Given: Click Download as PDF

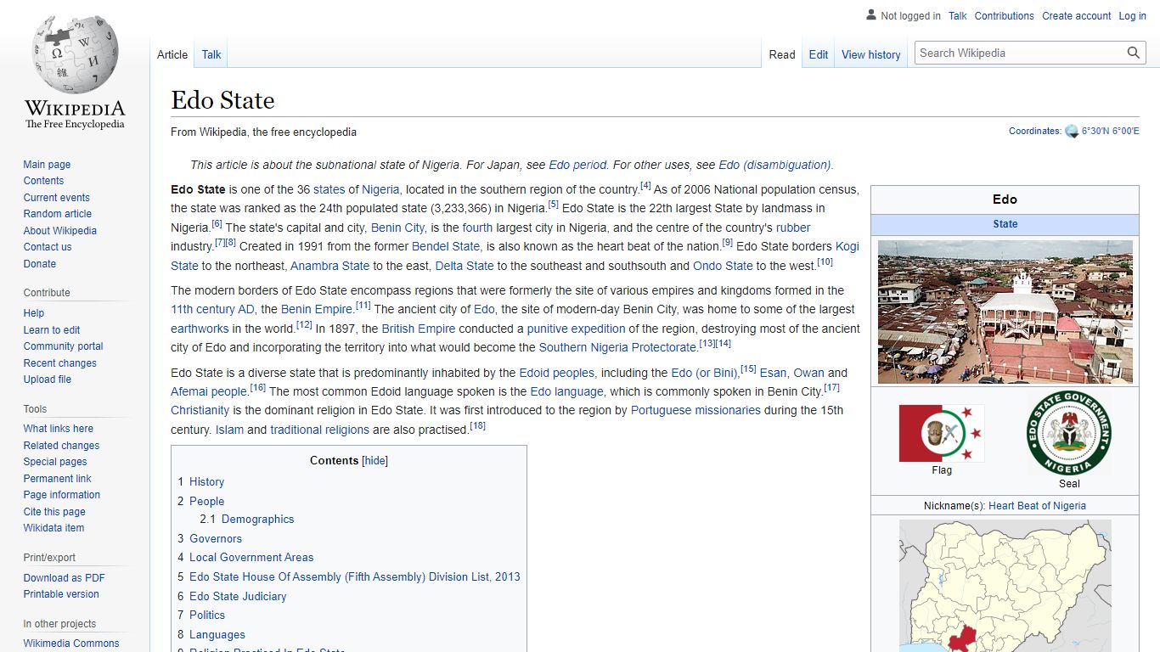Looking at the screenshot, I should [64, 578].
